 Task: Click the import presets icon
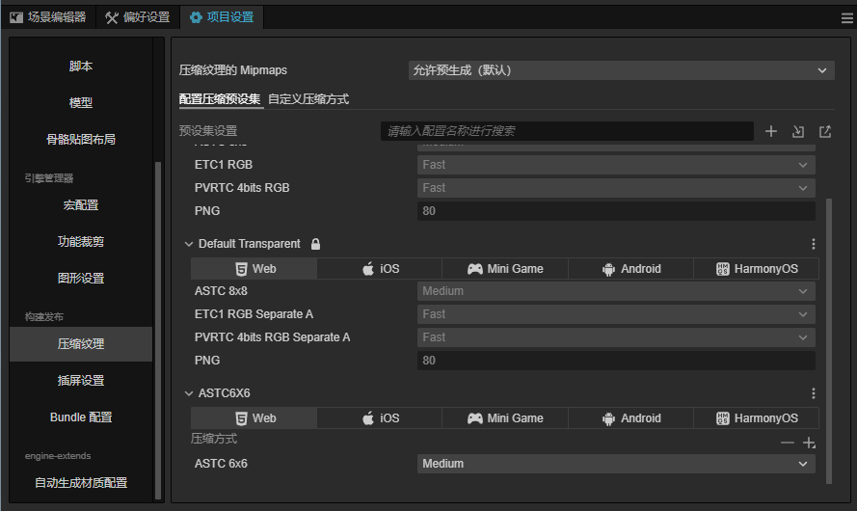798,132
